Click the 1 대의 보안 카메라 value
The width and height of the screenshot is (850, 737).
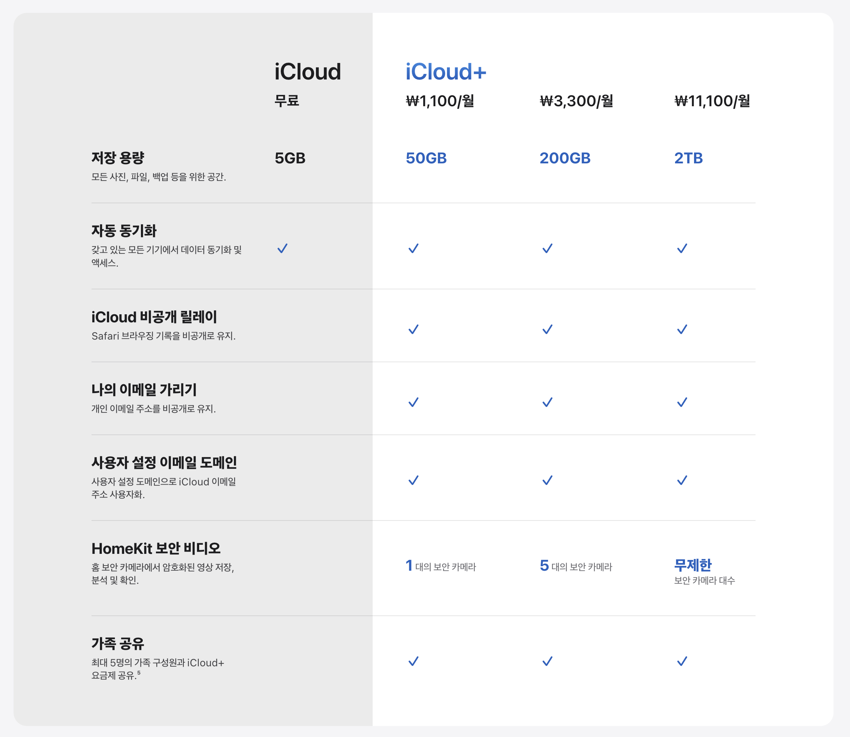441,566
